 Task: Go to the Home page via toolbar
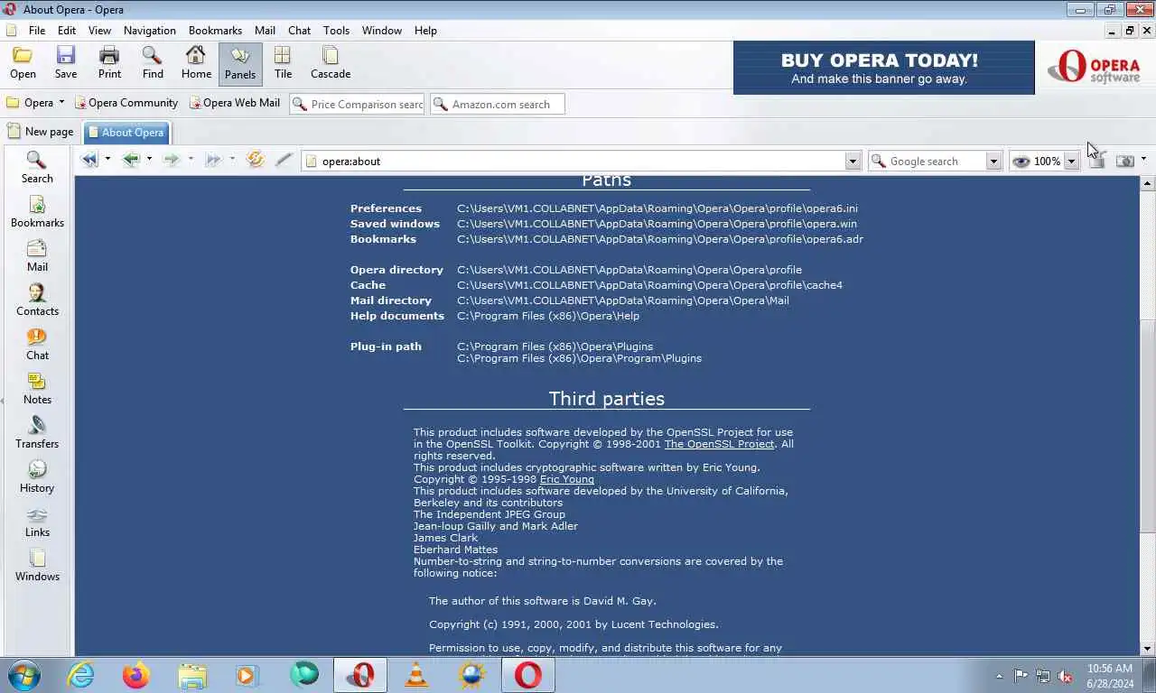coord(196,63)
